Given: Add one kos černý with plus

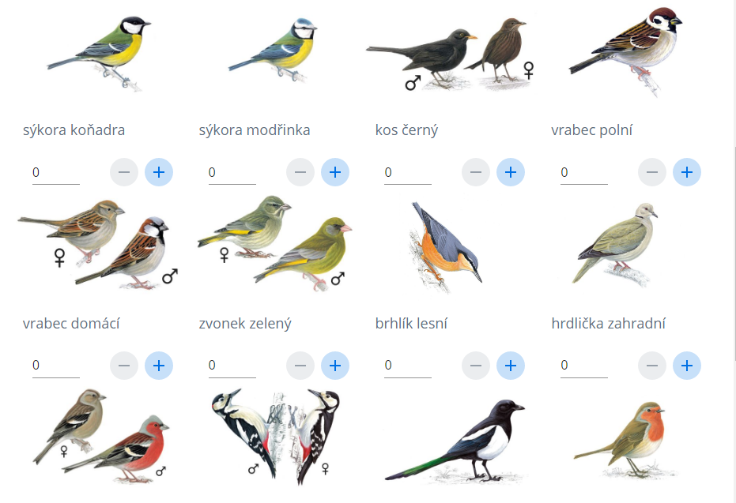Looking at the screenshot, I should pyautogui.click(x=511, y=172).
